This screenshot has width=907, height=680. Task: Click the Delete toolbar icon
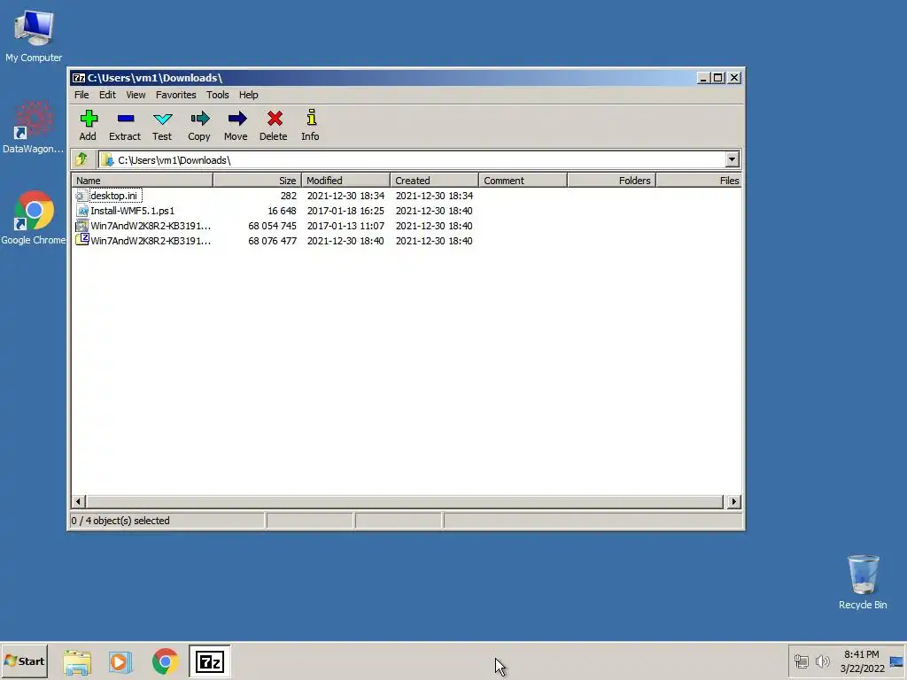(x=275, y=120)
